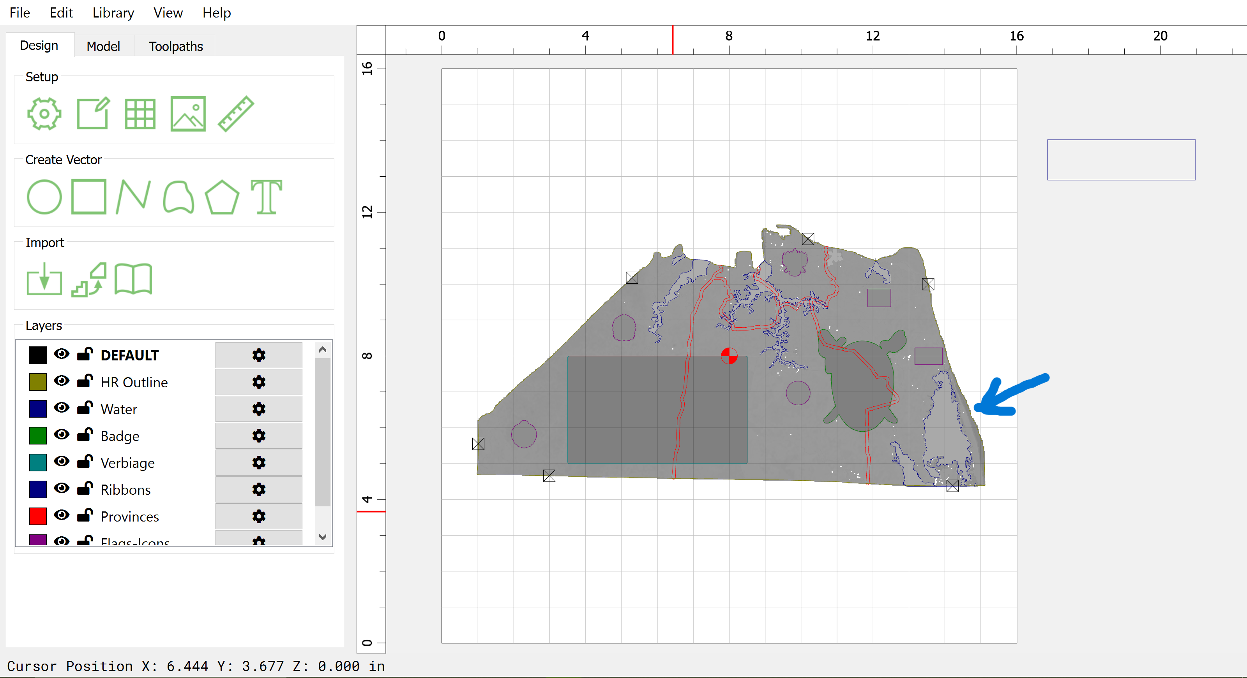Select the Create Circle tool
Screen dimensions: 1247x678
[44, 197]
